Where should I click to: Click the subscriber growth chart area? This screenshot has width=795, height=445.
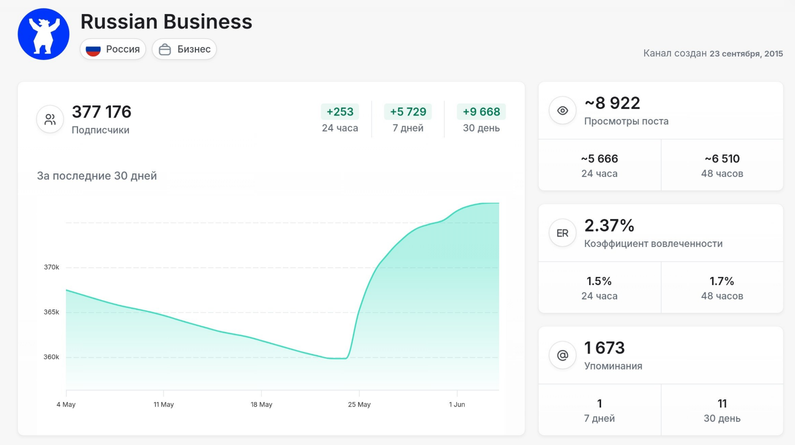click(282, 296)
